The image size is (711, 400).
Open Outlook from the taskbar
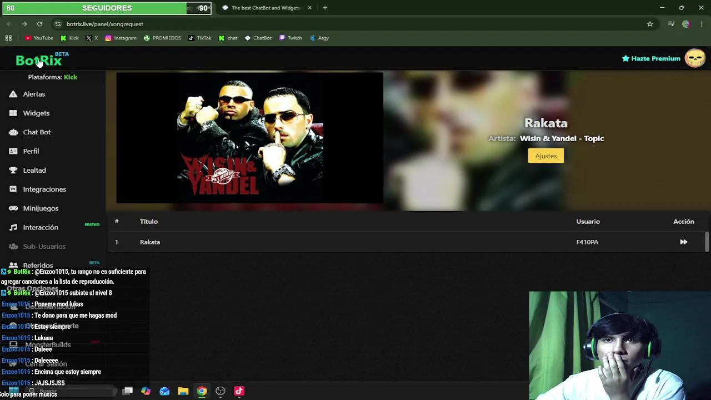tap(164, 391)
